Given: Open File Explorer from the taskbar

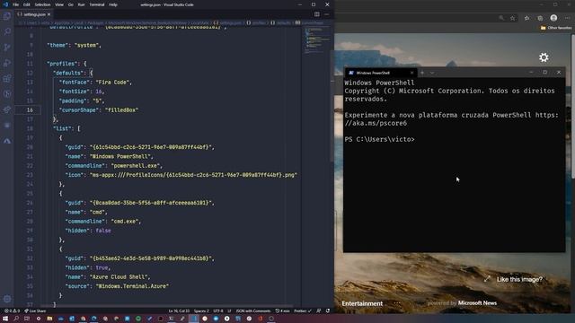Looking at the screenshot, I should (x=49, y=319).
